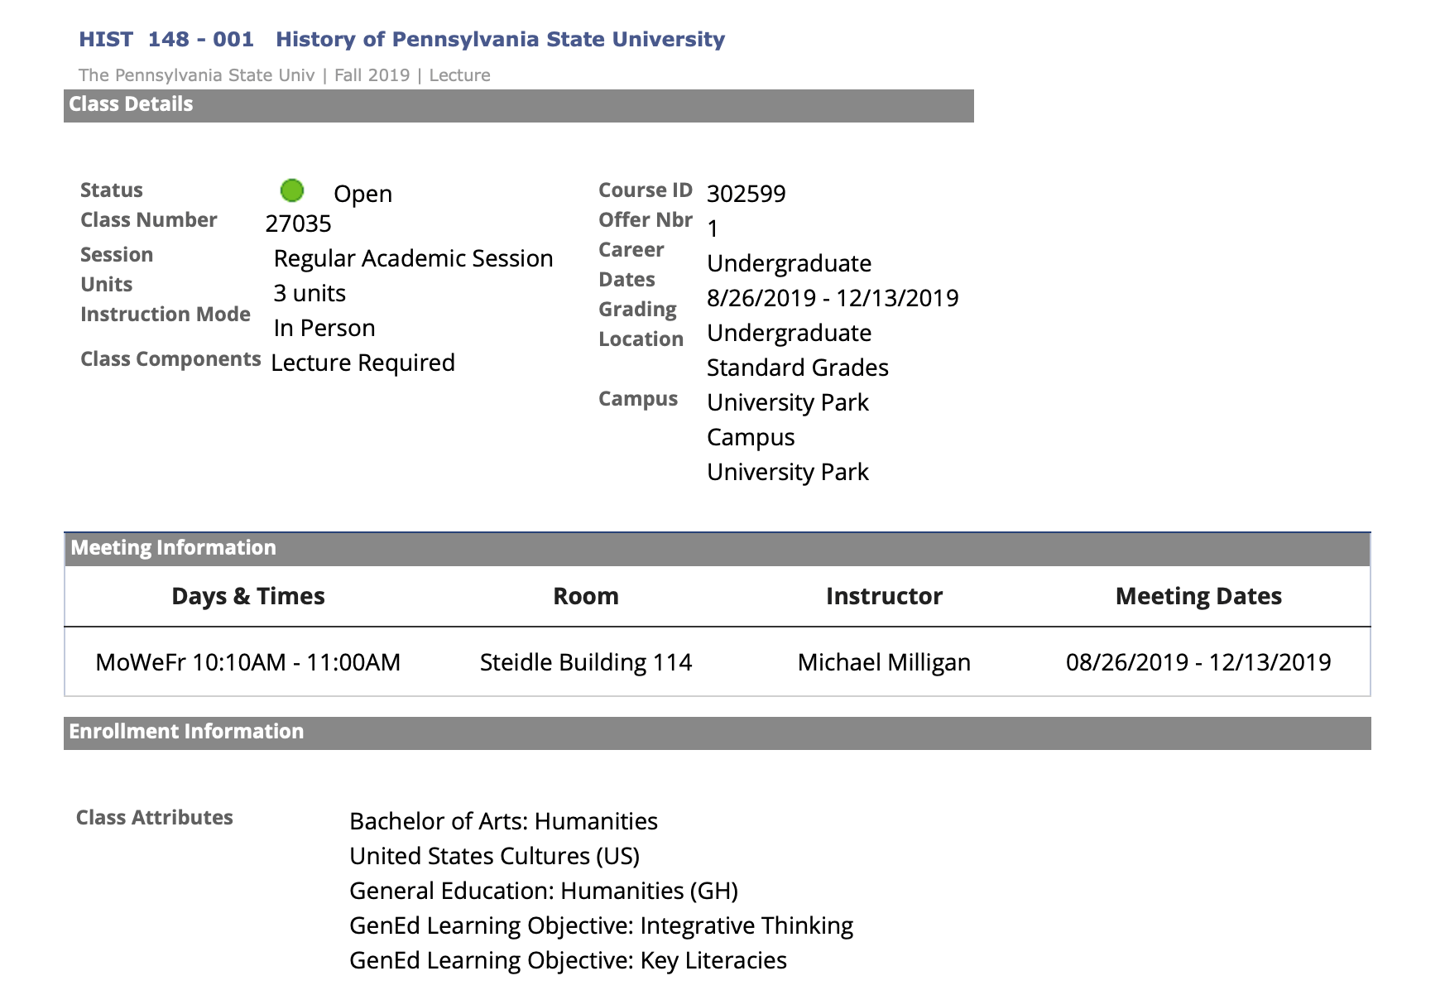This screenshot has height=995, width=1445.
Task: Select the 'Standard Grades' value
Action: point(798,368)
